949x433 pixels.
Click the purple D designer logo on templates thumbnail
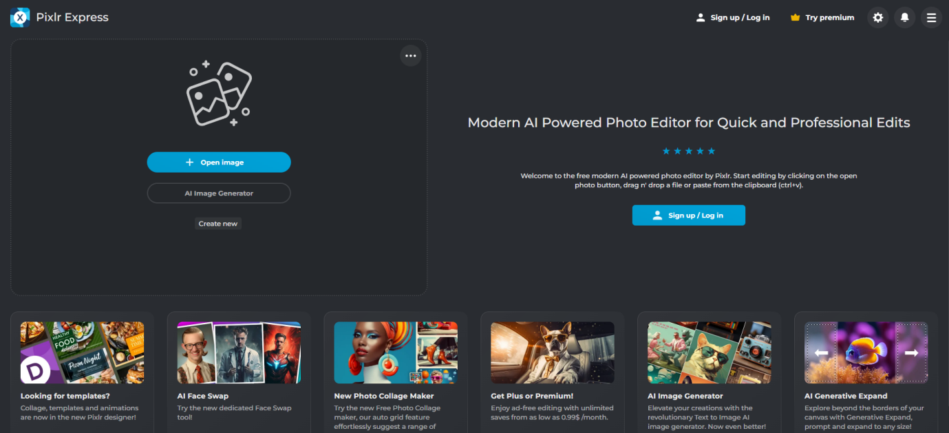pos(34,370)
